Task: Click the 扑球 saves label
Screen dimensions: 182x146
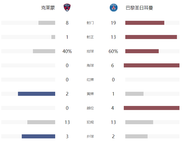Action: point(90,136)
